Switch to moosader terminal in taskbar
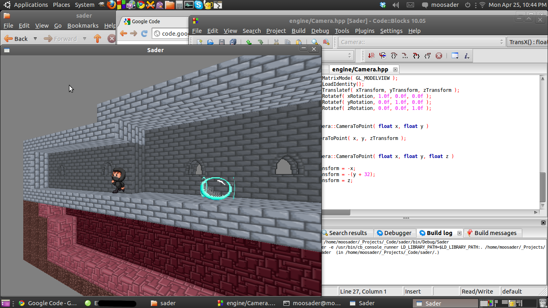 312,303
